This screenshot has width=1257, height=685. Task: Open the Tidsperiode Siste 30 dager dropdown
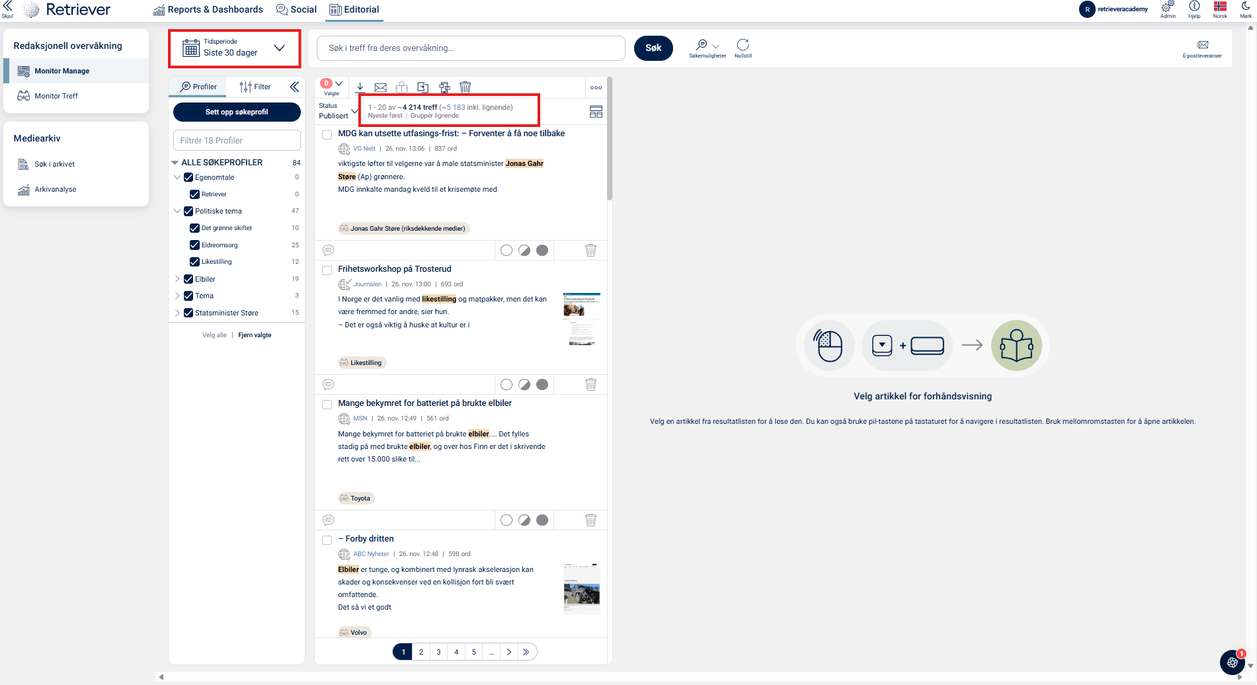point(235,48)
